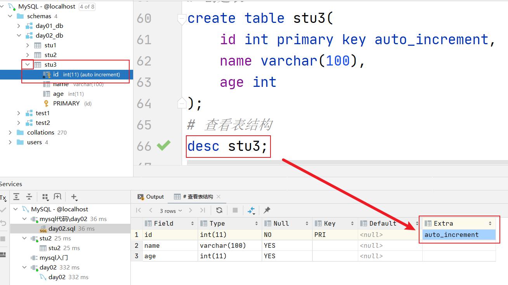The image size is (508, 285).
Task: Click the Expand All icon in Services
Action: pyautogui.click(x=16, y=197)
